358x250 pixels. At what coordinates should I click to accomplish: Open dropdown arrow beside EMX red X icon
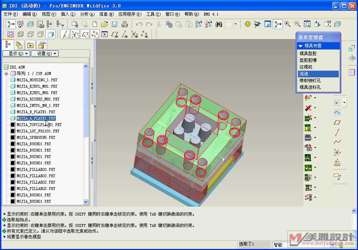tap(315, 108)
